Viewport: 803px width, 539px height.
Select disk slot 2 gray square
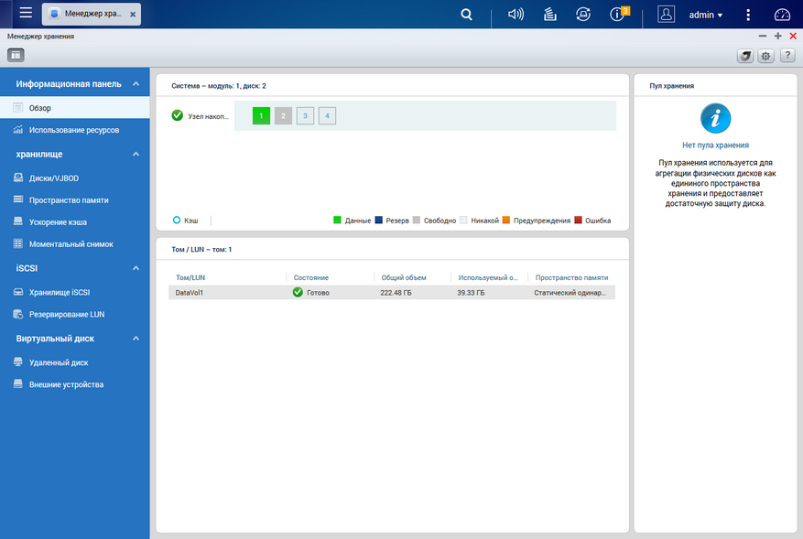tap(283, 115)
